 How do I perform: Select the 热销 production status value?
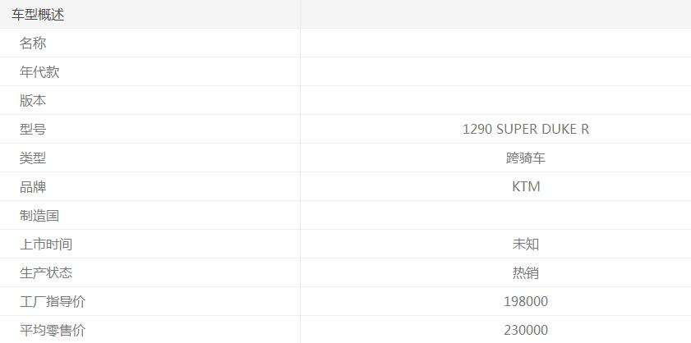pyautogui.click(x=526, y=273)
